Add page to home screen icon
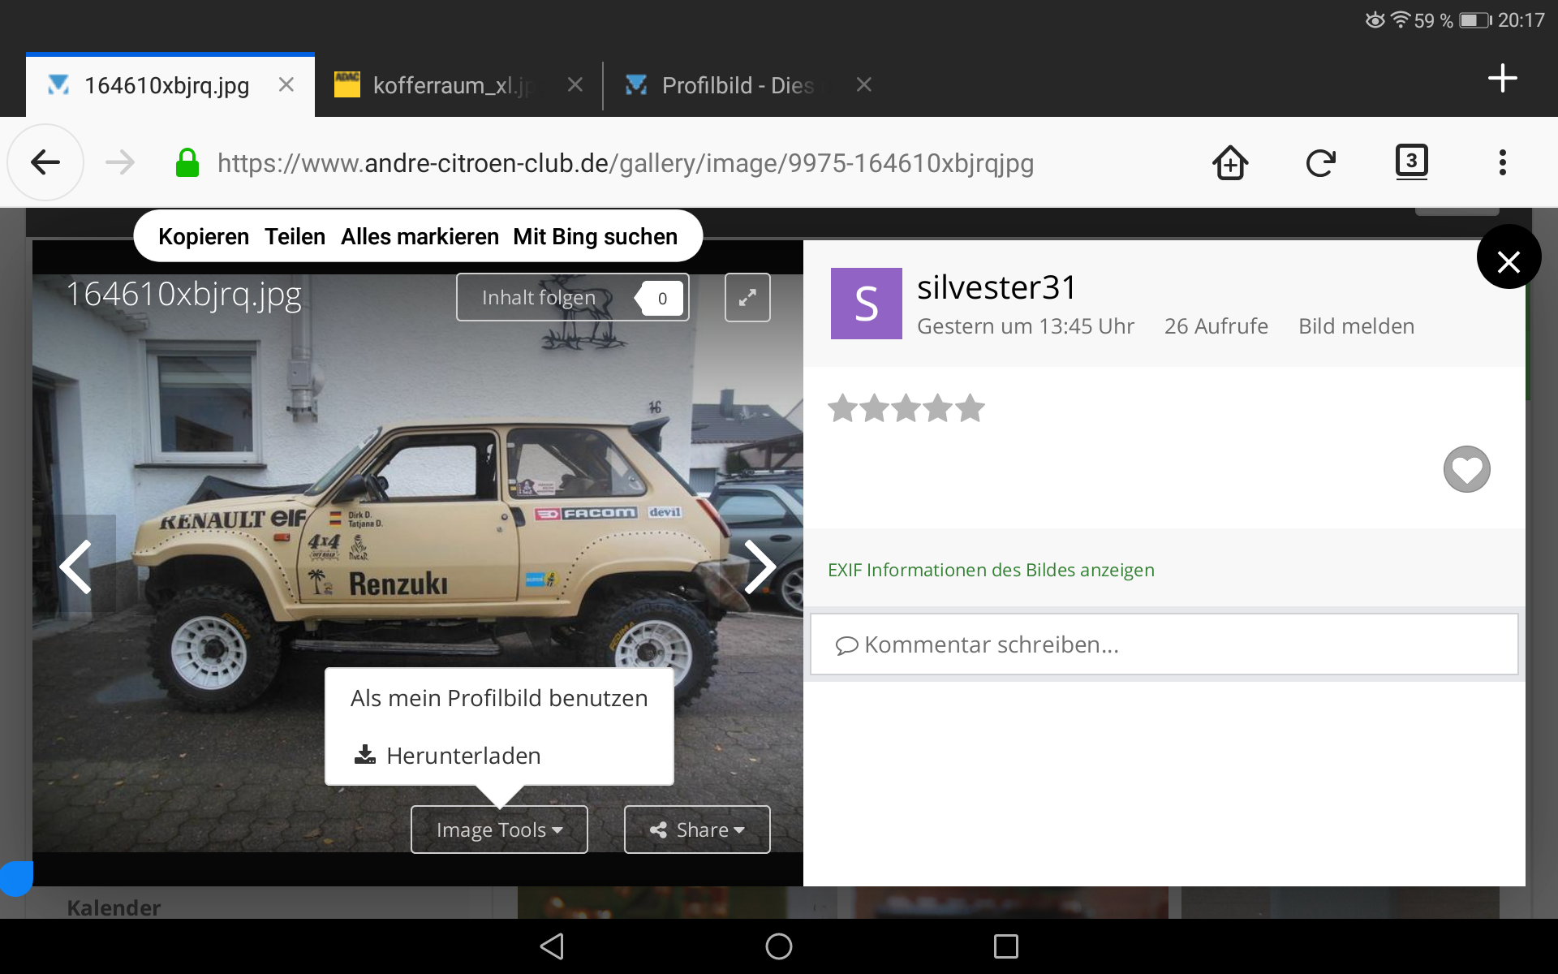Image resolution: width=1558 pixels, height=974 pixels. tap(1230, 162)
